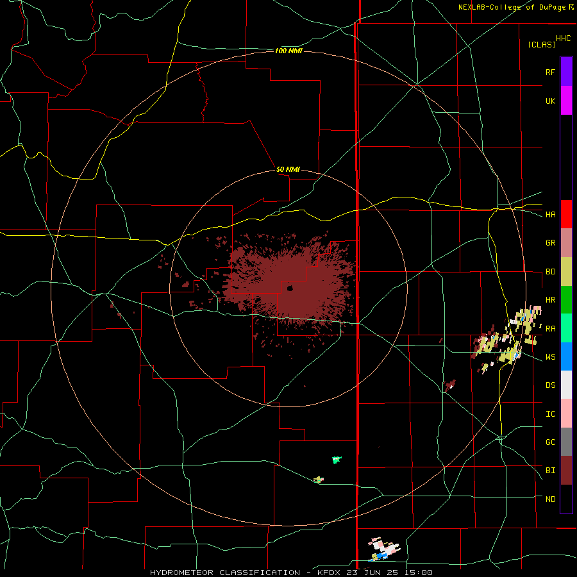Pick the dark green HR legend swatch
This screenshot has width=577, height=577.
tap(566, 300)
